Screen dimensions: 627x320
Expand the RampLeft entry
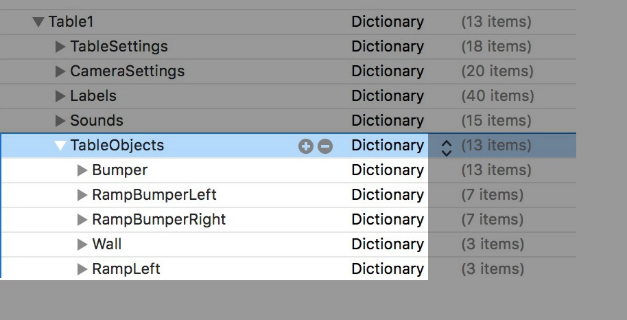(82, 269)
